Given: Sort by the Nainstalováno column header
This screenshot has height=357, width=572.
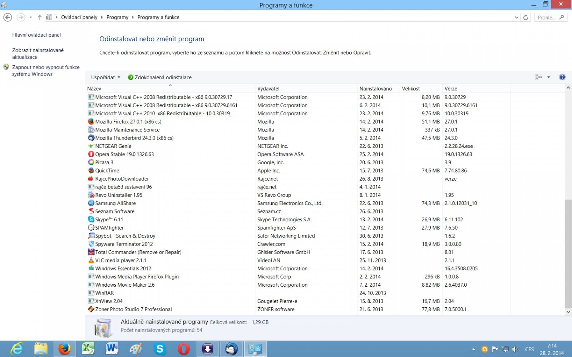Looking at the screenshot, I should point(378,89).
